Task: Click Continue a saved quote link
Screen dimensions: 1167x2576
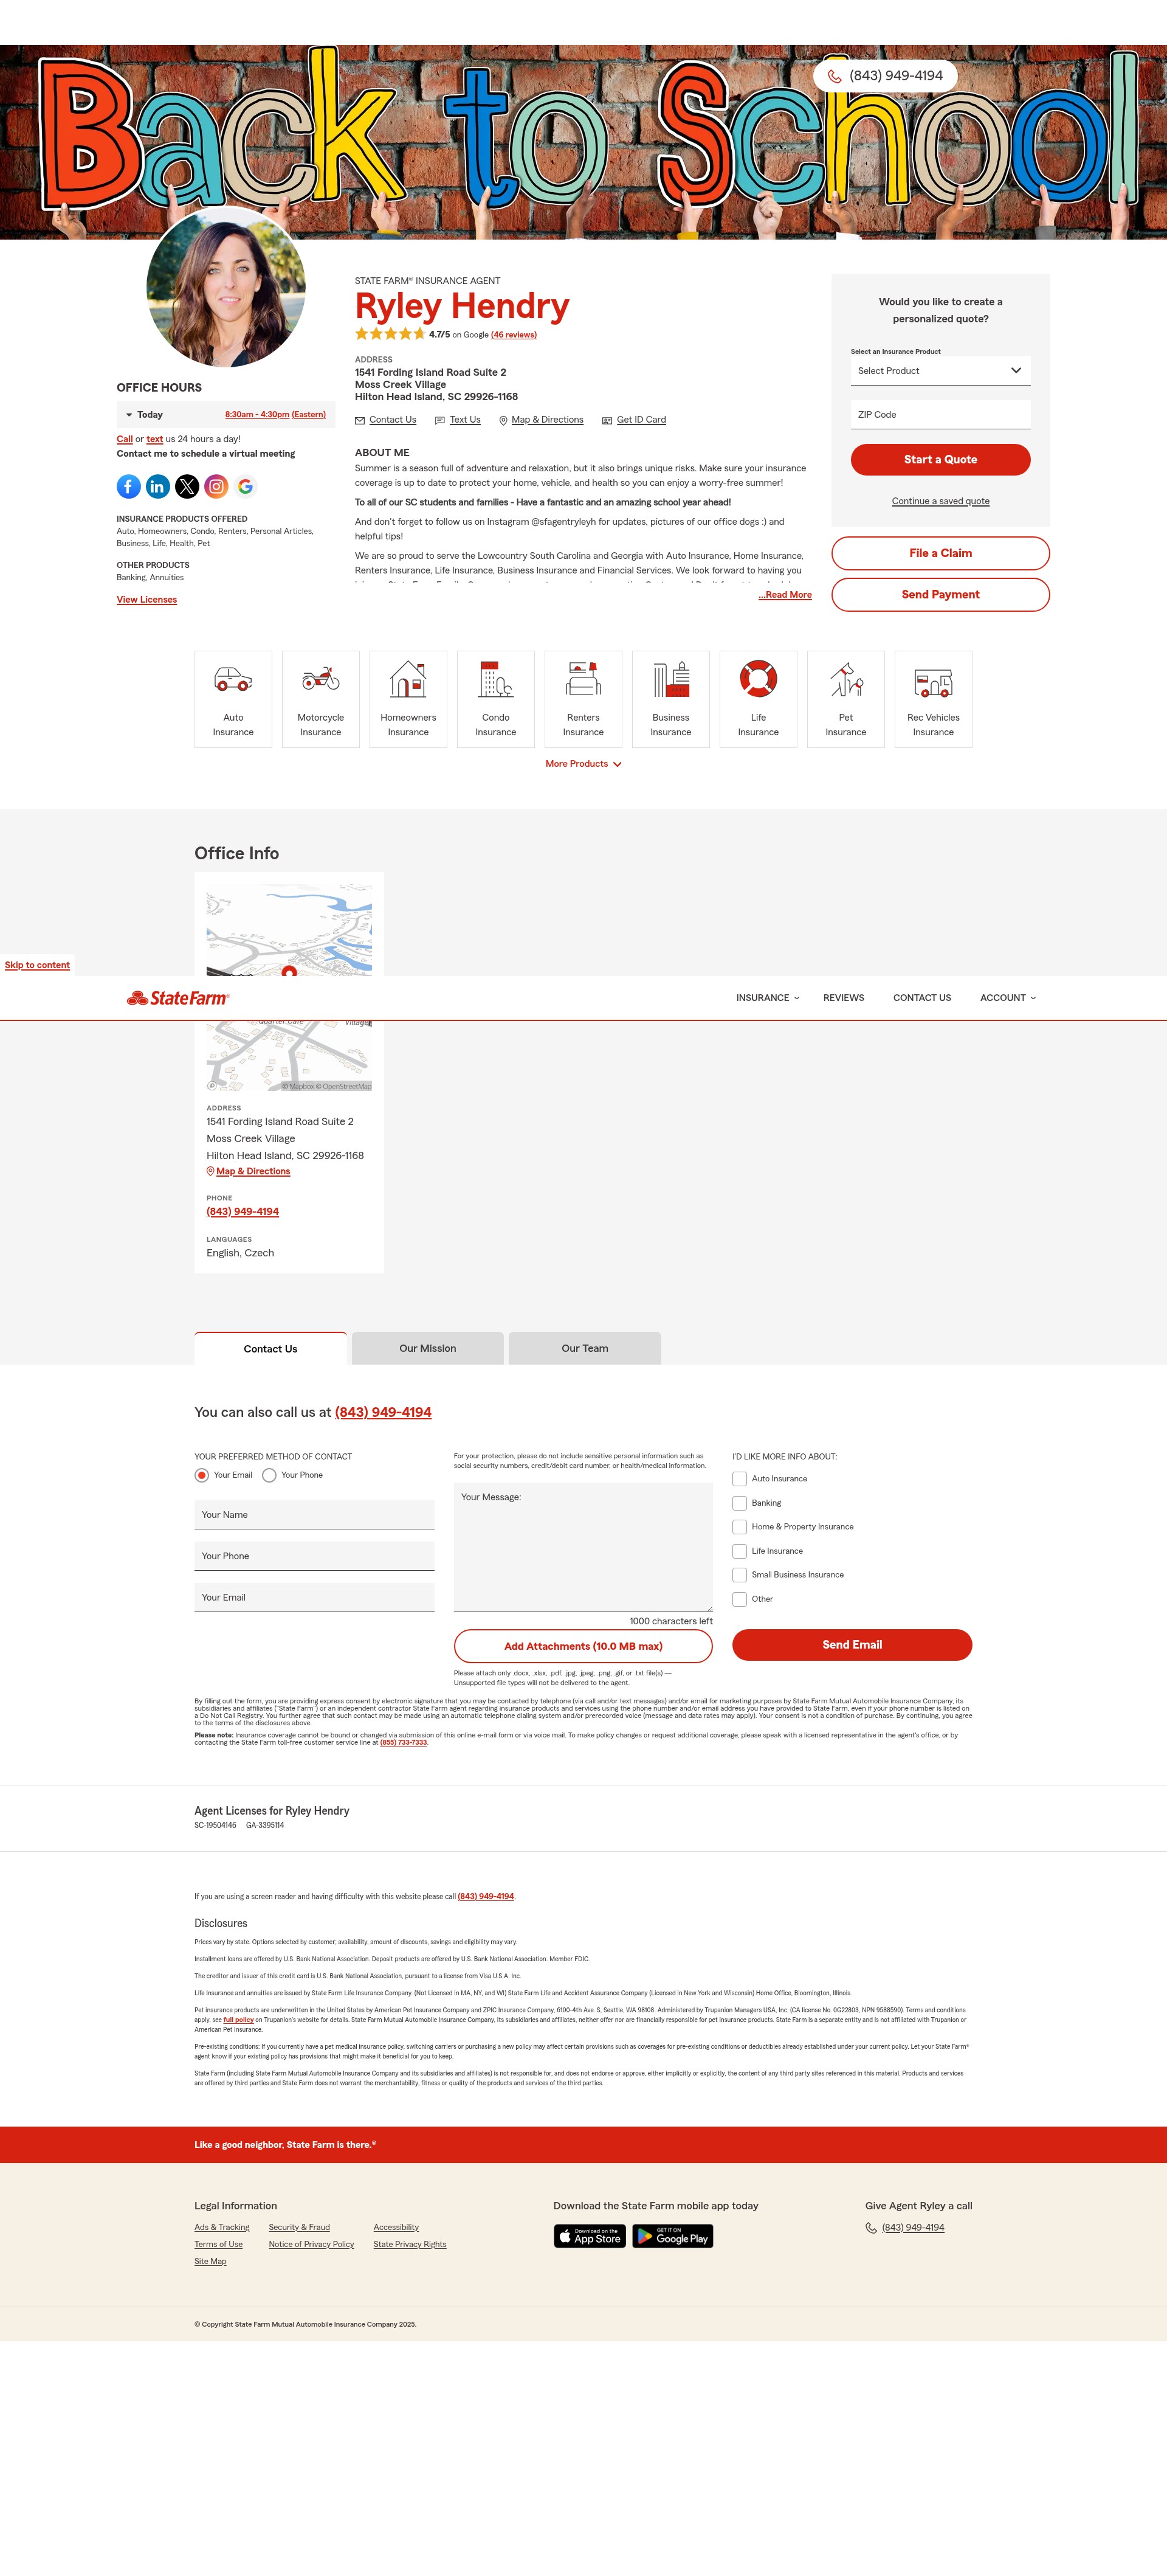Action: [940, 501]
